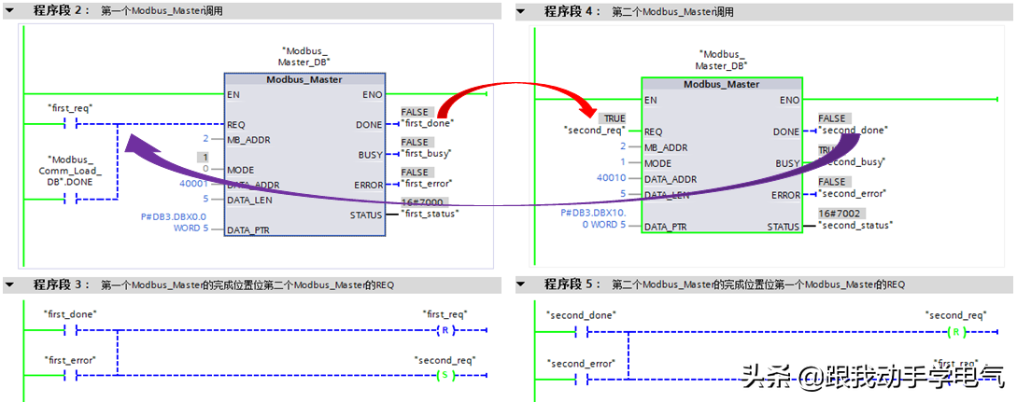Click the monitored status value 16#7002
This screenshot has height=402, width=1017.
pyautogui.click(x=841, y=213)
